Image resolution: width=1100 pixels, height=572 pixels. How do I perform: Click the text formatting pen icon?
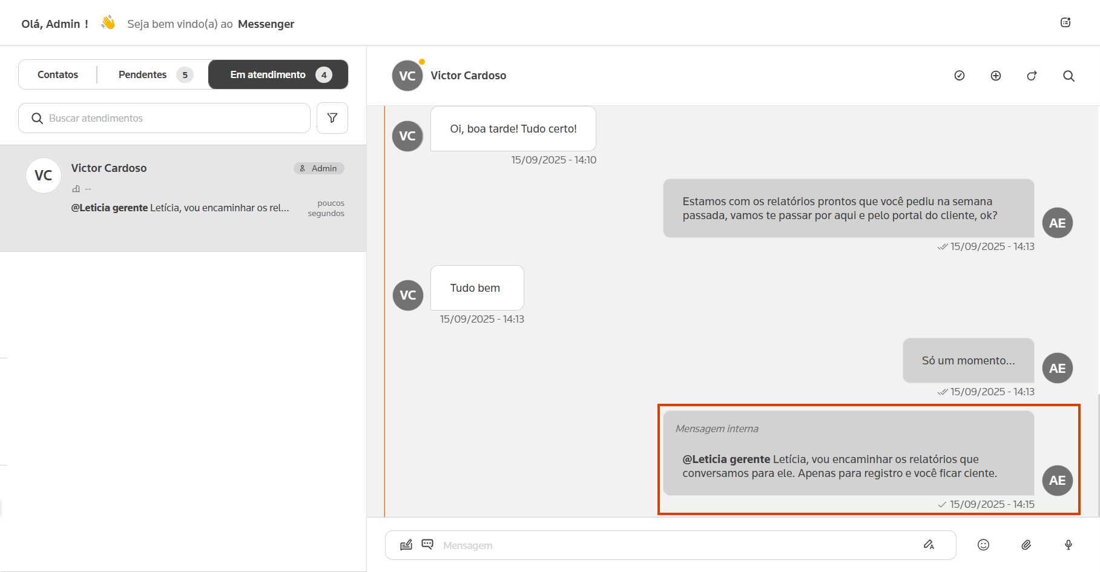click(929, 545)
